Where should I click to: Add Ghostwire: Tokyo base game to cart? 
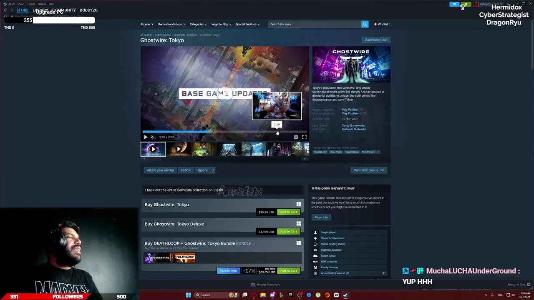click(x=288, y=212)
